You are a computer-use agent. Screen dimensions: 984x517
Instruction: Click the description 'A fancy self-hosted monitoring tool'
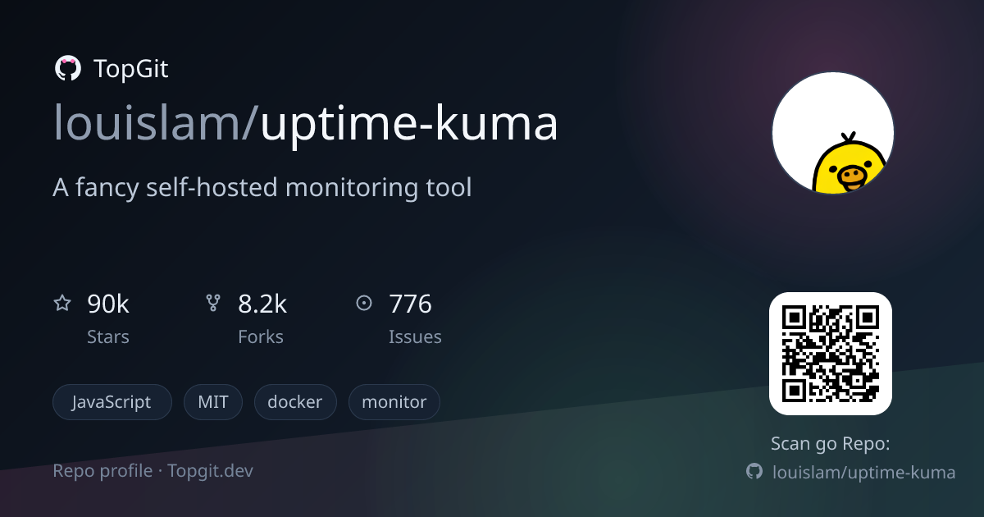pyautogui.click(x=262, y=188)
